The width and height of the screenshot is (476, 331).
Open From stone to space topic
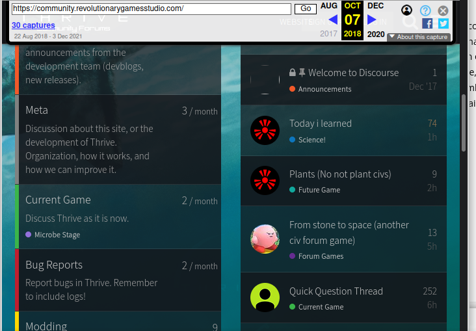pos(349,233)
